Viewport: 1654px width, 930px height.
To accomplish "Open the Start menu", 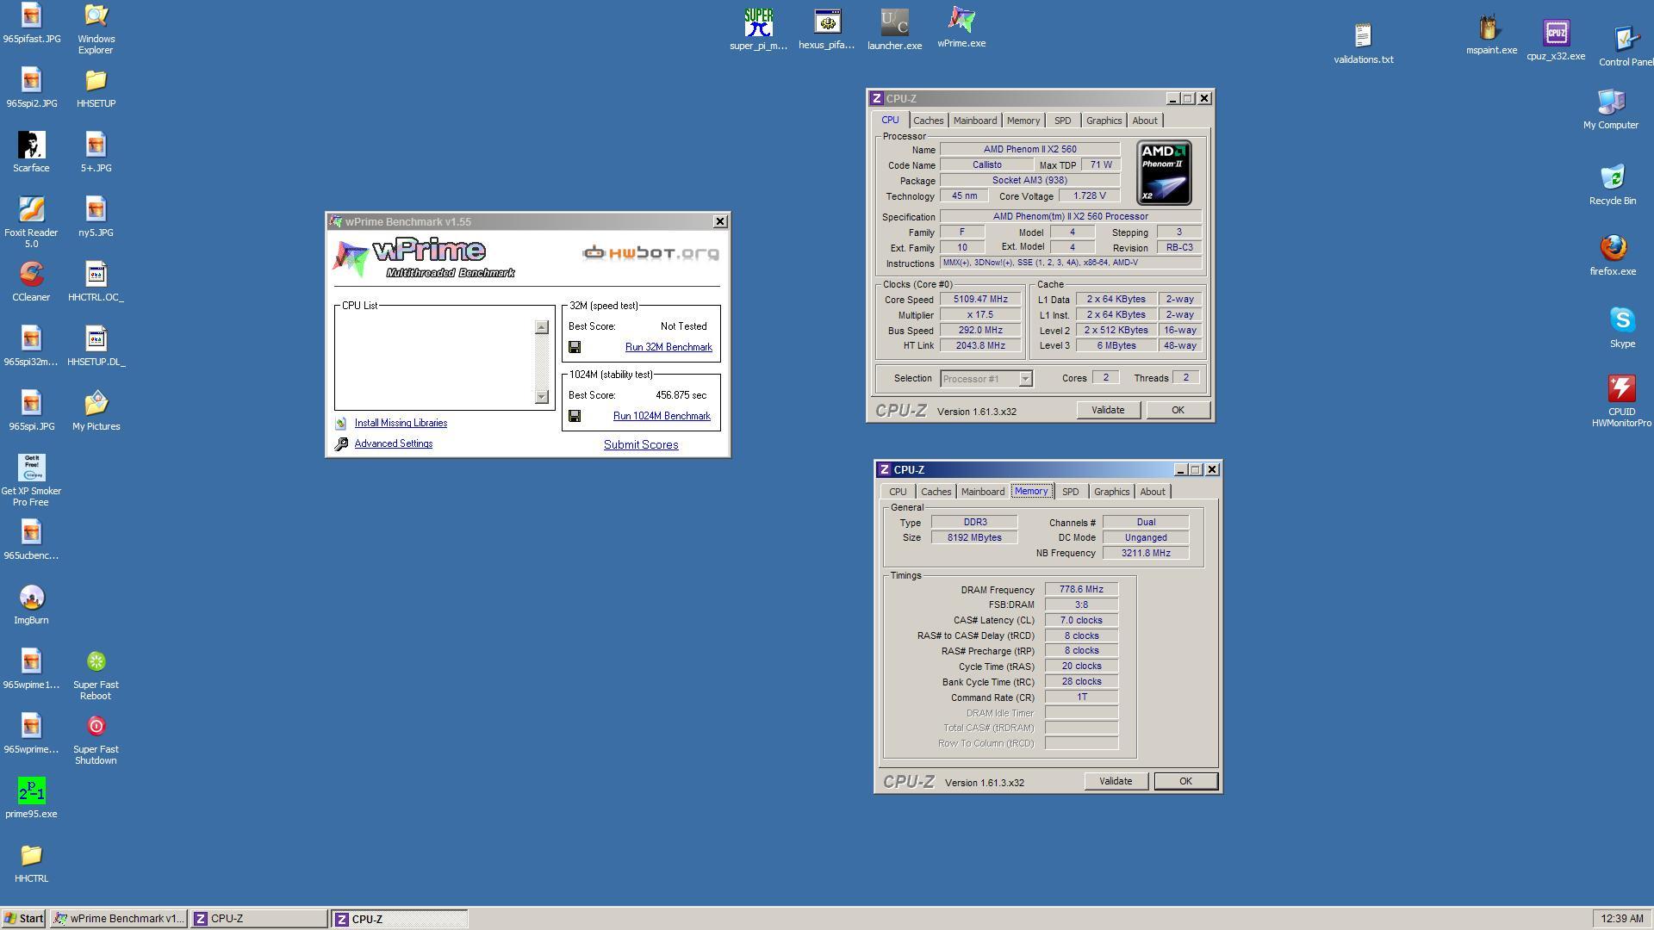I will 23,919.
